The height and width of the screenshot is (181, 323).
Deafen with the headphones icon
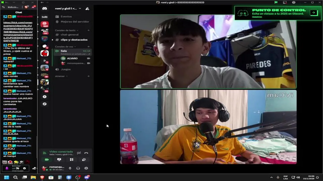click(x=78, y=168)
